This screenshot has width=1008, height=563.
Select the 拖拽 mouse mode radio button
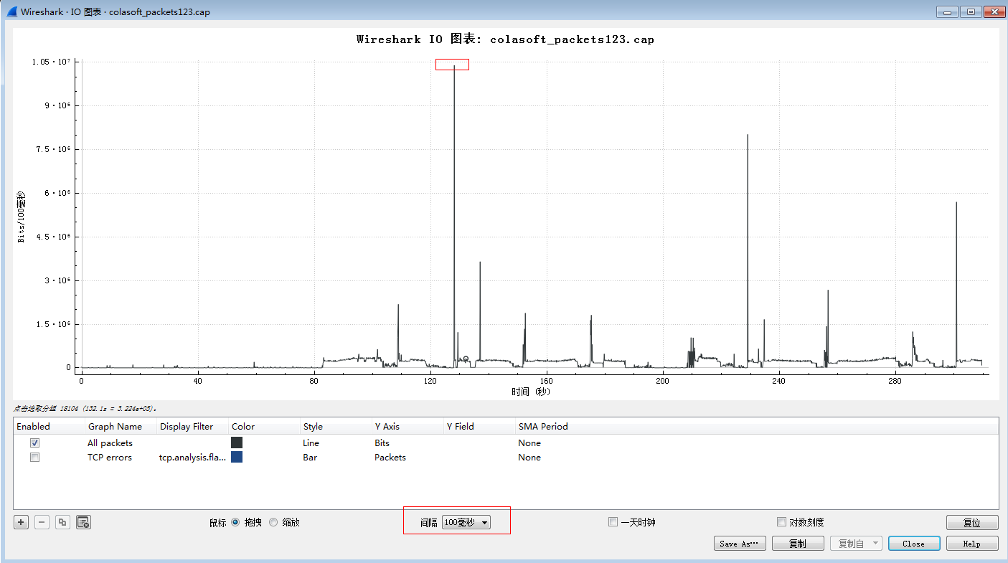[x=235, y=522]
